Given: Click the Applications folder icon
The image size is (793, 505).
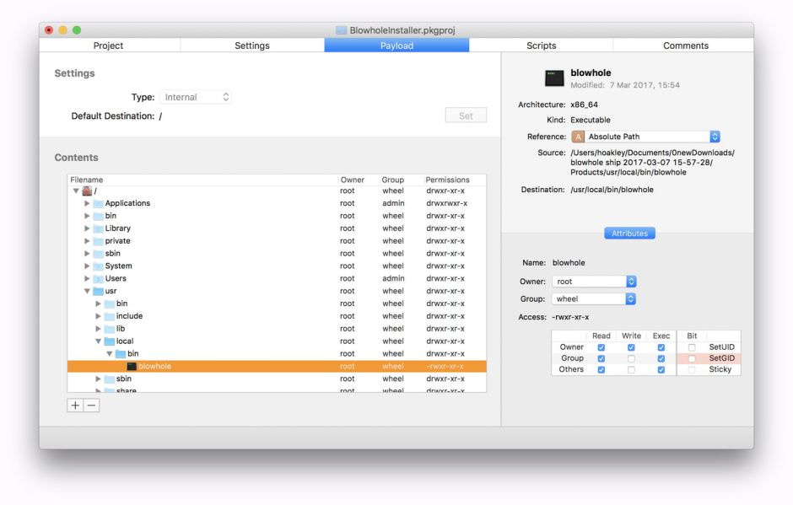Looking at the screenshot, I should (98, 203).
